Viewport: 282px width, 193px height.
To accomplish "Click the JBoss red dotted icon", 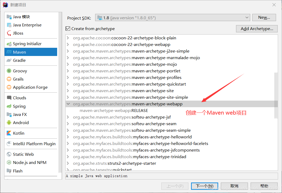I will coord(9,33).
